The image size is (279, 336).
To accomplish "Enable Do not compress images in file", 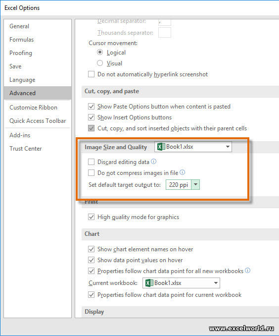I will click(x=91, y=173).
